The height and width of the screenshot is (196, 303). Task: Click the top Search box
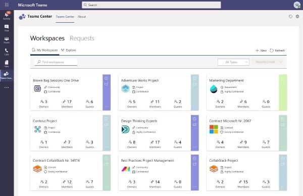151,5
